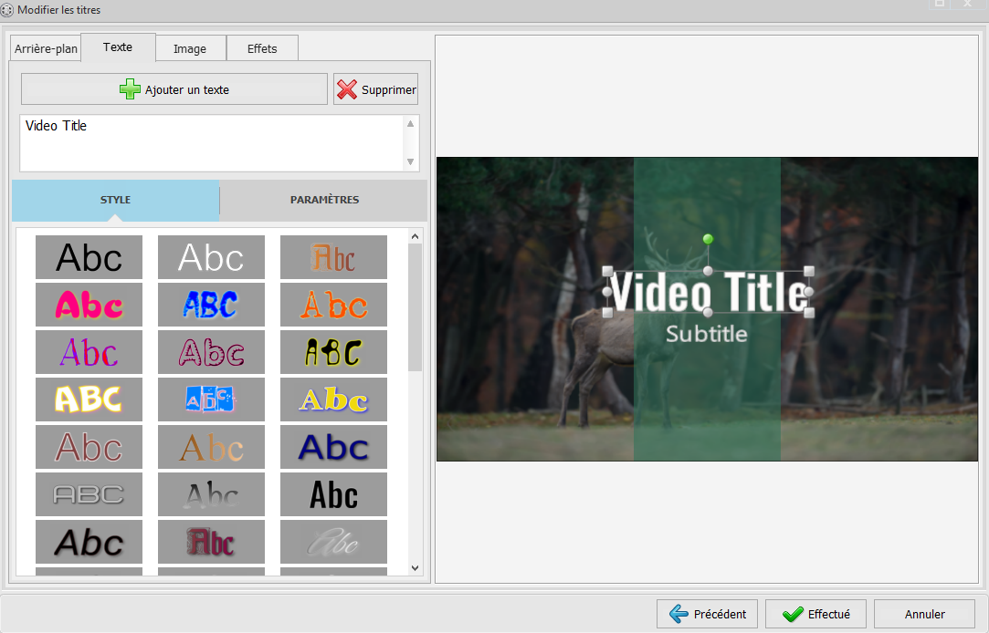This screenshot has height=633, width=989.
Task: Pick the black italic shadowed Abc style
Action: (89, 542)
